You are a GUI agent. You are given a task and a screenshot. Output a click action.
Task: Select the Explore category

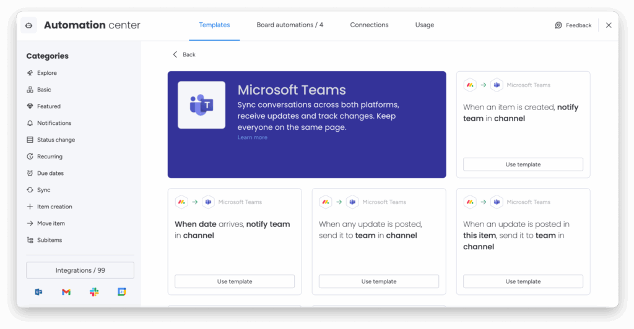(x=47, y=73)
